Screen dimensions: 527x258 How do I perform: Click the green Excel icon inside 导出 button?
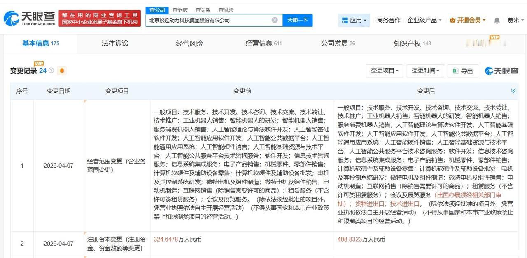coord(455,70)
